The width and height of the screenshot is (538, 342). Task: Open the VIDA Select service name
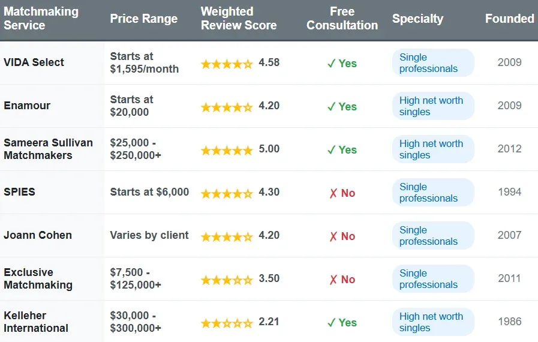point(34,62)
